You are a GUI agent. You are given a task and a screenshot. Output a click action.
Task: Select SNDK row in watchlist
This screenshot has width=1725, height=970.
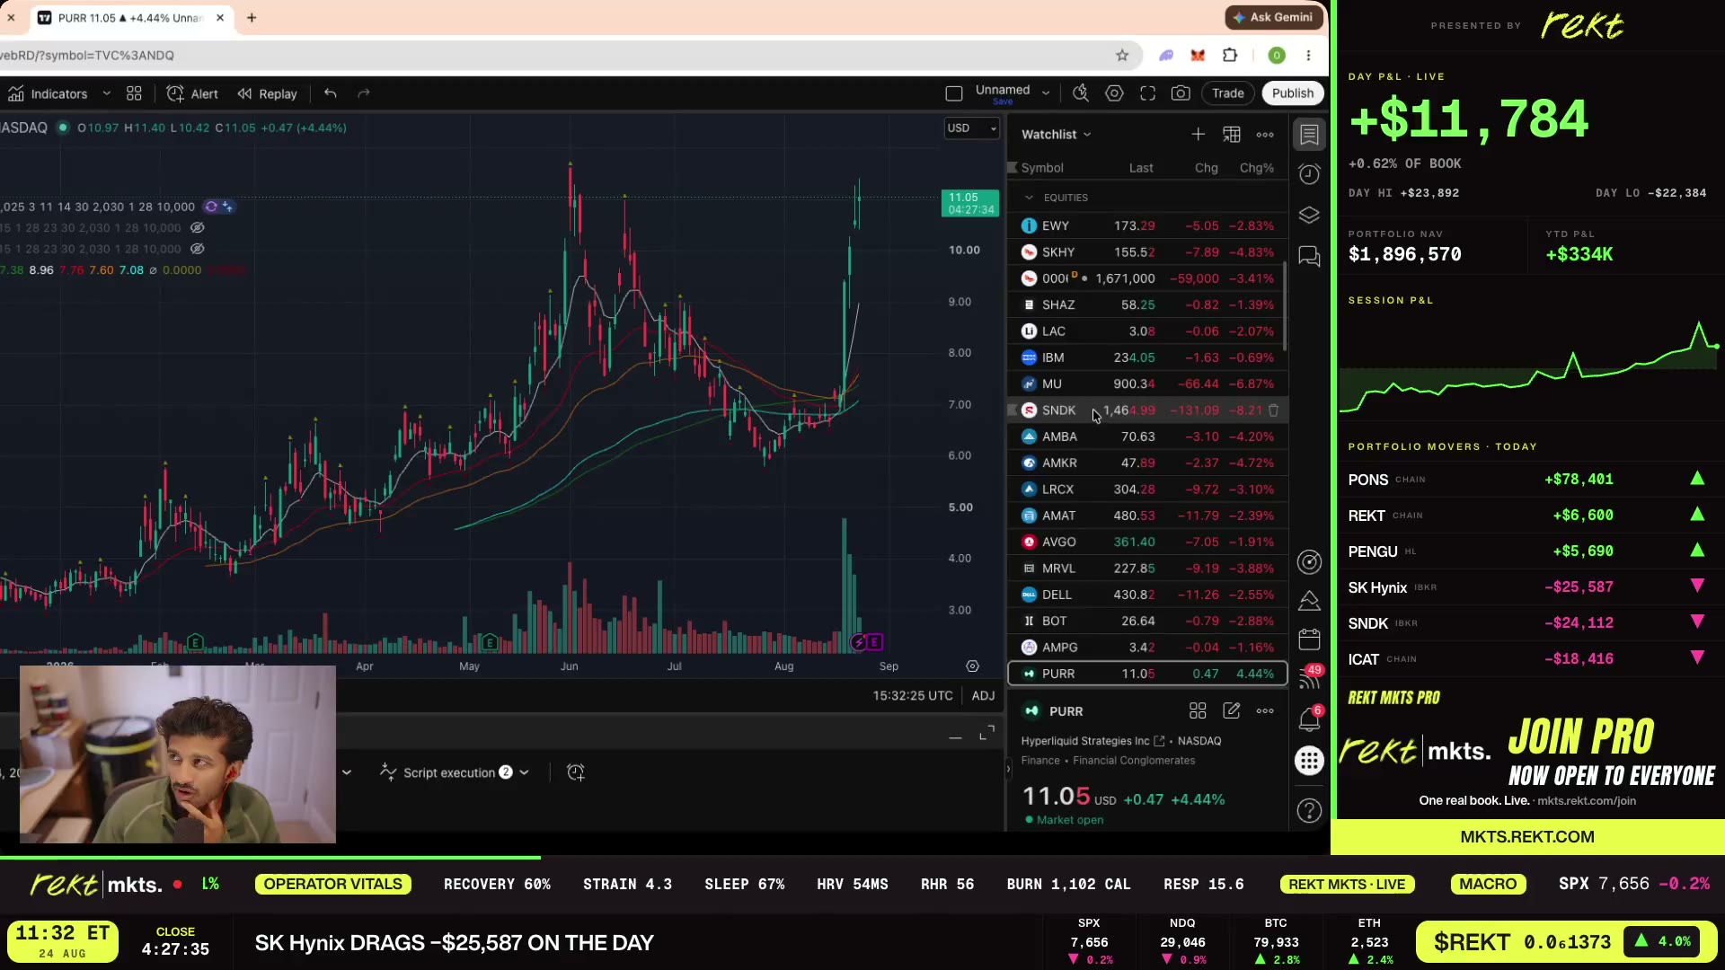1147,410
